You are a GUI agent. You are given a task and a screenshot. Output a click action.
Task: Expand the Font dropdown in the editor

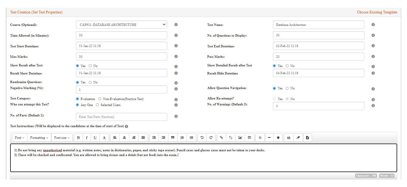point(20,138)
